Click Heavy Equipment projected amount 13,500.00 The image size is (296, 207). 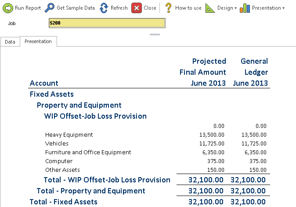[212, 135]
